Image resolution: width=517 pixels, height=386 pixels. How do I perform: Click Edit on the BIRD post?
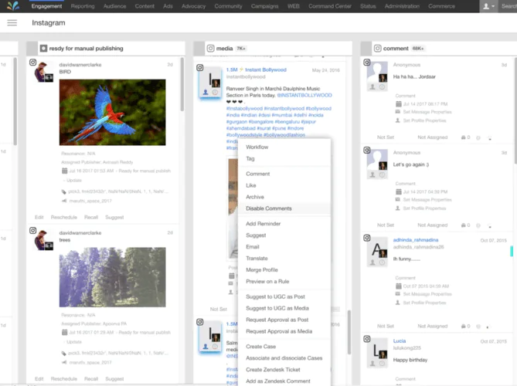tap(39, 217)
